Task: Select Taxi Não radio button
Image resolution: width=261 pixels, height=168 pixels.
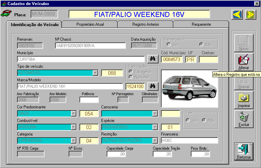Action: (204, 120)
